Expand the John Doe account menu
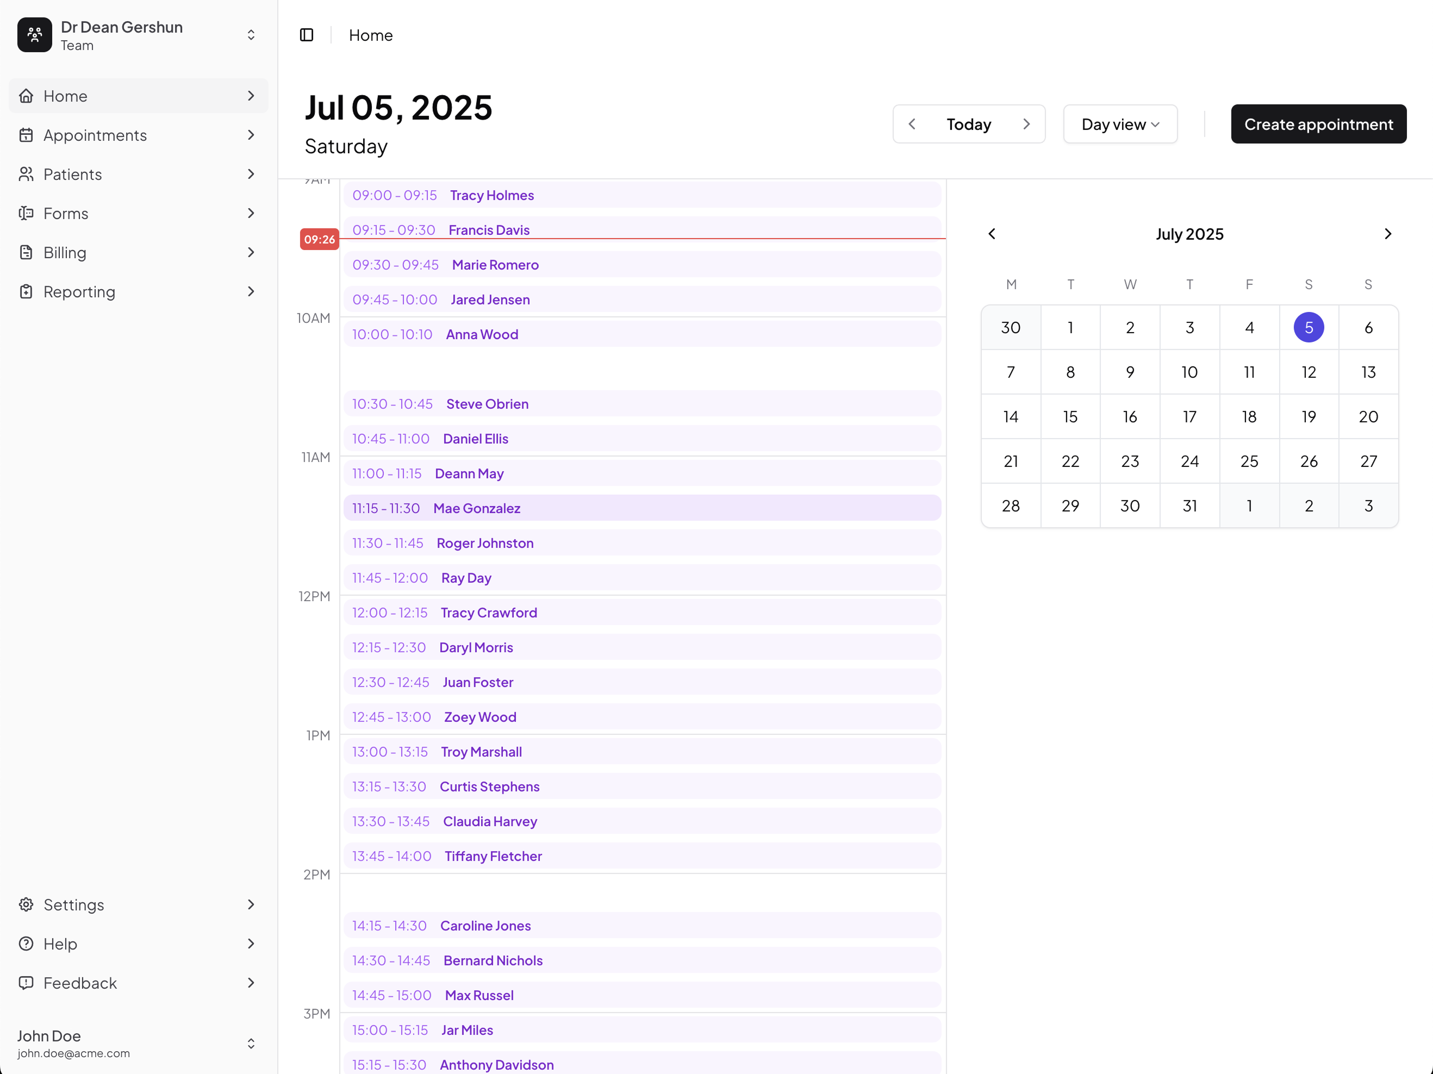The image size is (1433, 1074). point(251,1043)
